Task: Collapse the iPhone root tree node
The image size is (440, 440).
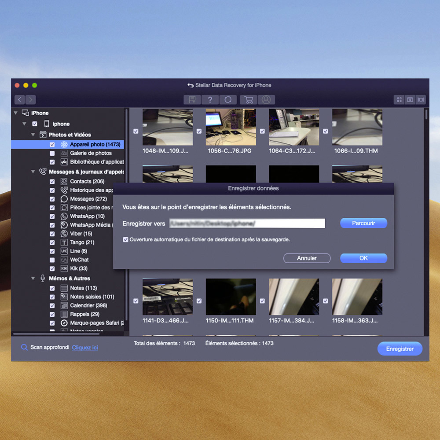Action: point(16,113)
